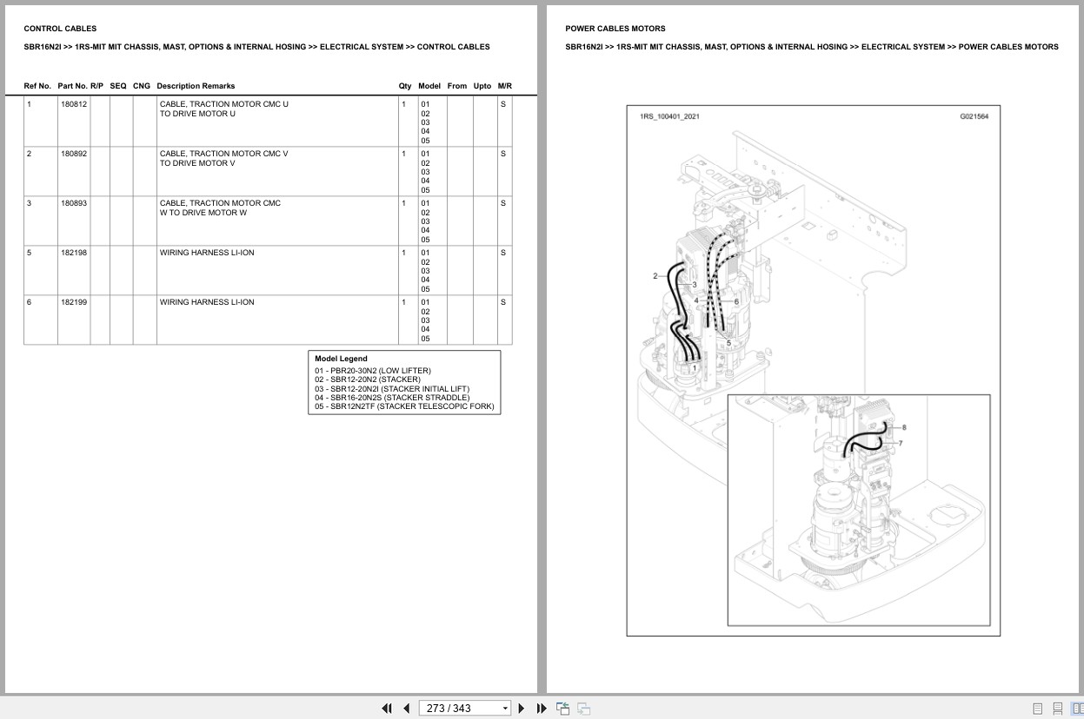Switch to continuous page view
Image resolution: width=1084 pixels, height=719 pixels.
click(1057, 709)
